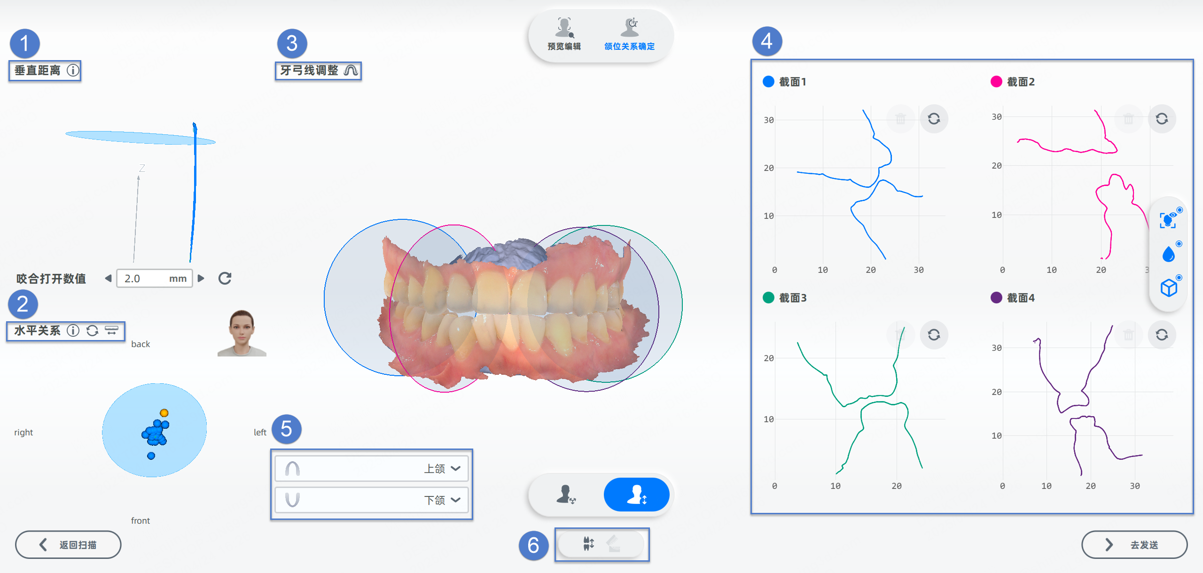Open the 预览编辑 tab

click(564, 34)
